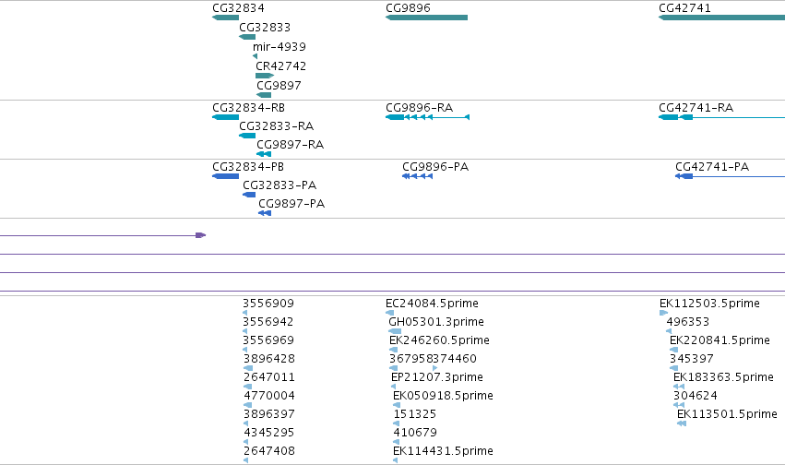
Task: Click the mir-4939 gene label
Action: (x=279, y=47)
